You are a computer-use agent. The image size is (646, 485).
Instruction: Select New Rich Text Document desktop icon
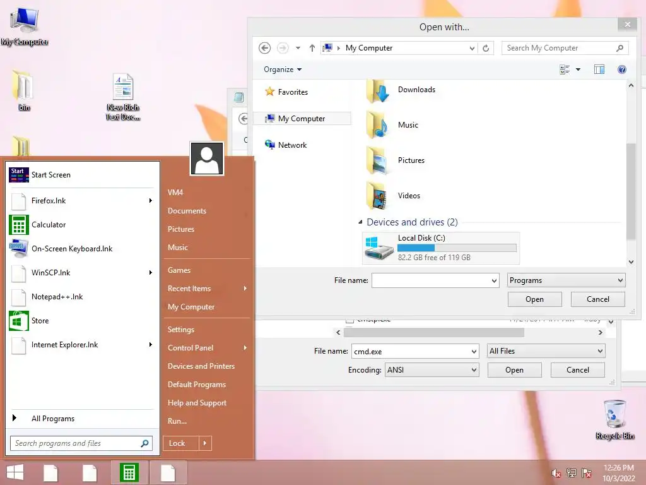coord(123,97)
